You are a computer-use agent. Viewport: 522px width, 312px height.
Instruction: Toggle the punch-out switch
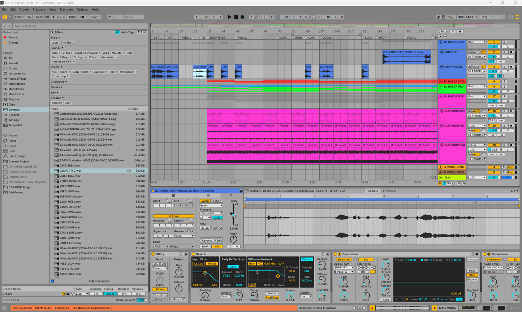click(x=319, y=17)
